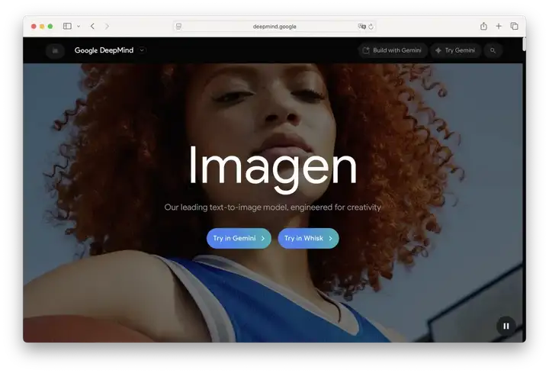Image resolution: width=549 pixels, height=373 pixels.
Task: Click the green fullscreen window button
Action: [50, 26]
